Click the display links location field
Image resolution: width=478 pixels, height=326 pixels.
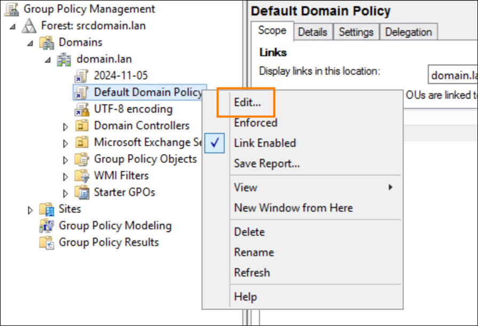tap(453, 75)
